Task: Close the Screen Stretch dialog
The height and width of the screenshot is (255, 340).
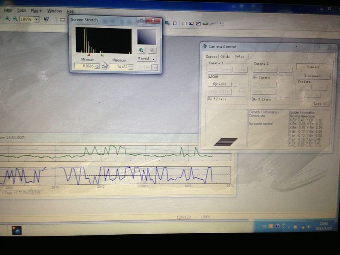Action: 153,20
